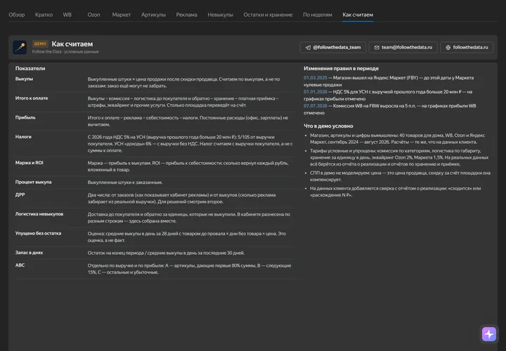
Task: Click the bullet starting СПП в демо не моделируем
Action: coord(400,176)
